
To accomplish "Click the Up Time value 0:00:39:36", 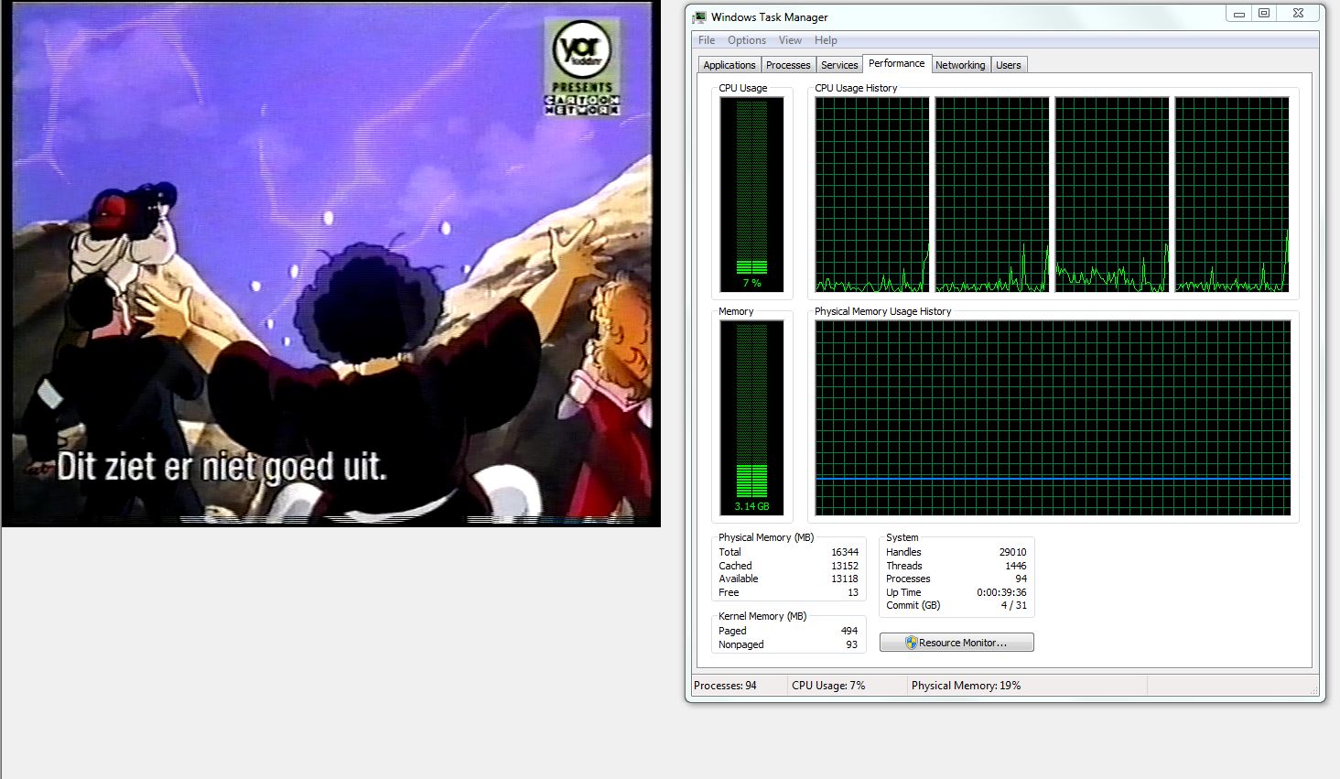I will pos(1002,592).
